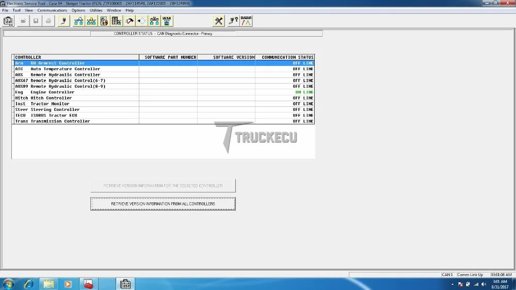Image resolution: width=516 pixels, height=290 pixels.
Task: Click the document with tractor toolbar icon
Action: pyautogui.click(x=104, y=21)
